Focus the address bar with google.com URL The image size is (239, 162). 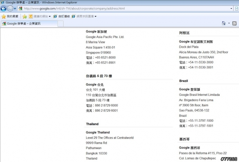point(125,9)
